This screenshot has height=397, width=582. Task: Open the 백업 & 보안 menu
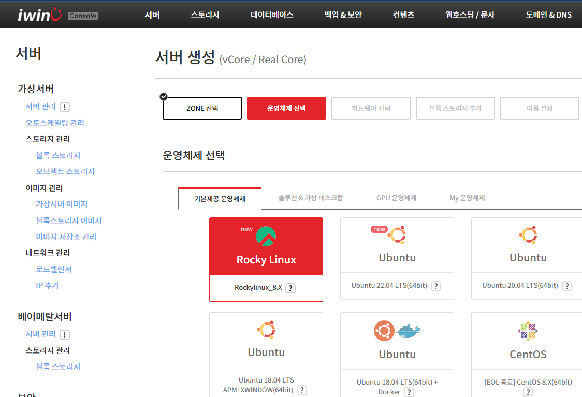[343, 14]
